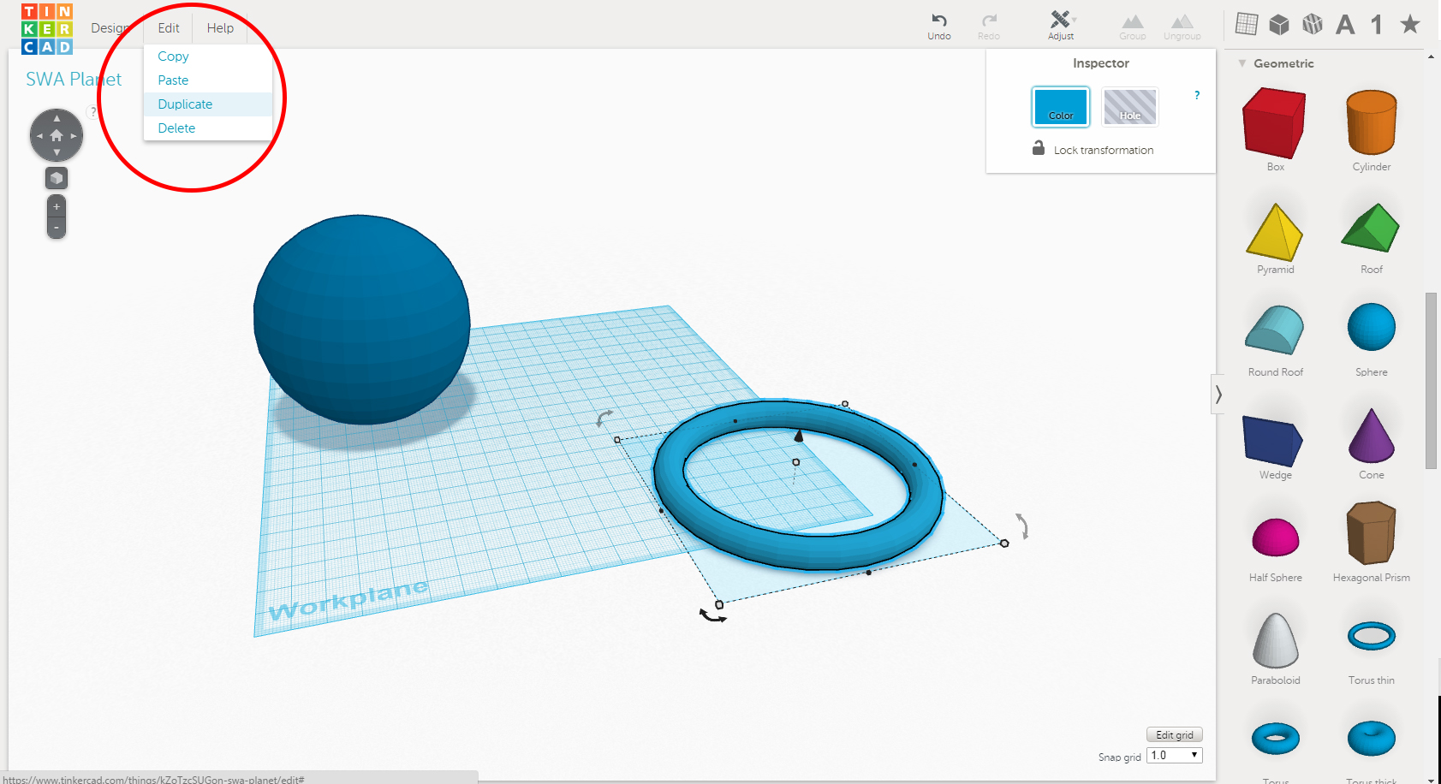Viewport: 1441px width, 784px height.
Task: Select the workplane grid icon in toolbar
Action: 1247,24
